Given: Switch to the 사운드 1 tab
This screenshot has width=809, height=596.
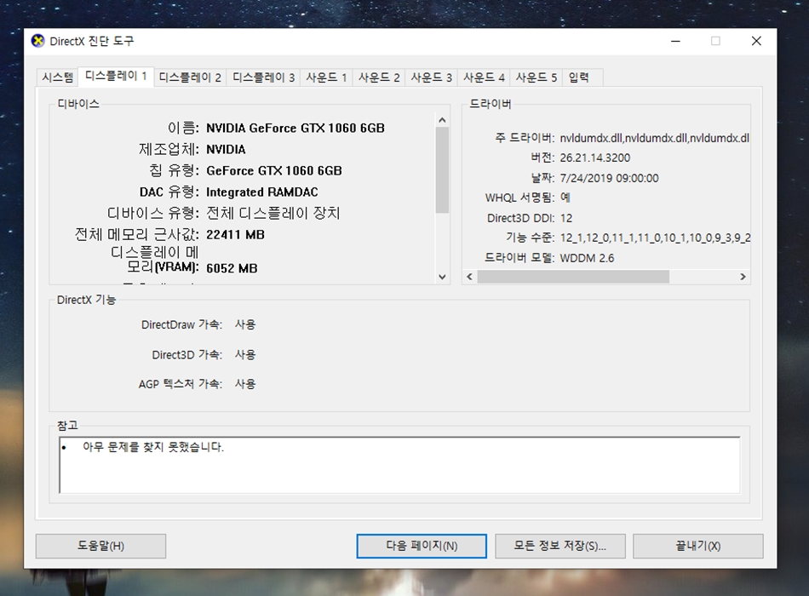Looking at the screenshot, I should 326,77.
